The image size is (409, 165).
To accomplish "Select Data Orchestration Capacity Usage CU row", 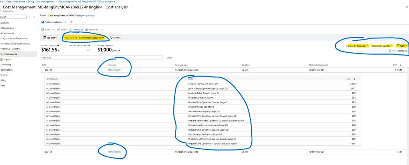I will point(203,135).
